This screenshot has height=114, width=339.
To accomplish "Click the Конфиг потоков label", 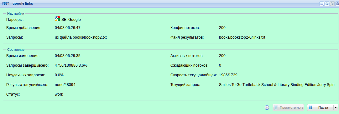I will click(x=185, y=28).
